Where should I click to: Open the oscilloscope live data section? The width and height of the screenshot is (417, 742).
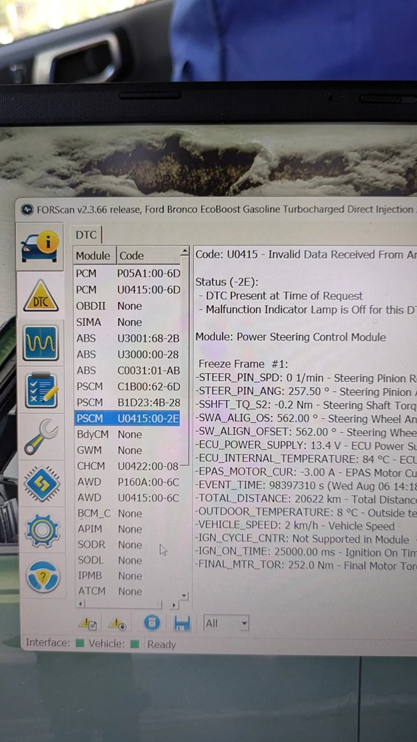tap(41, 343)
